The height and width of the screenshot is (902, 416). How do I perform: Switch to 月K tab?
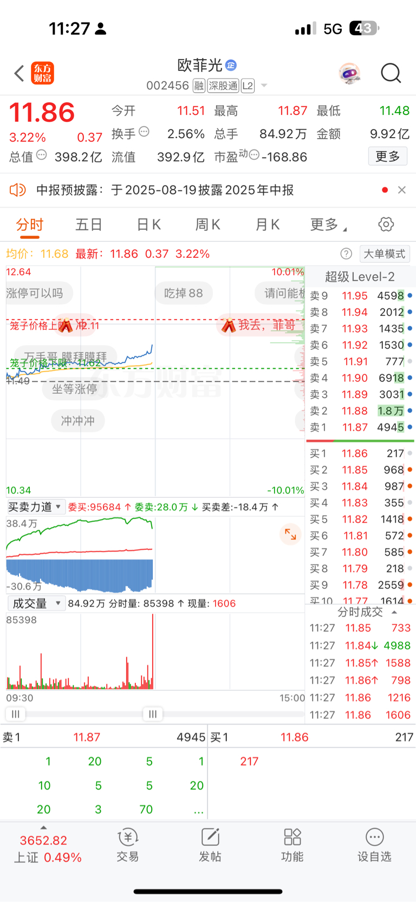coord(267,224)
